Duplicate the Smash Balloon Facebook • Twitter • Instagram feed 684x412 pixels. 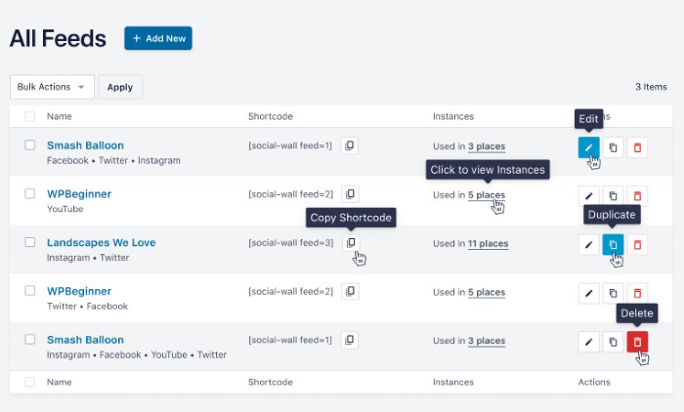[x=613, y=147]
